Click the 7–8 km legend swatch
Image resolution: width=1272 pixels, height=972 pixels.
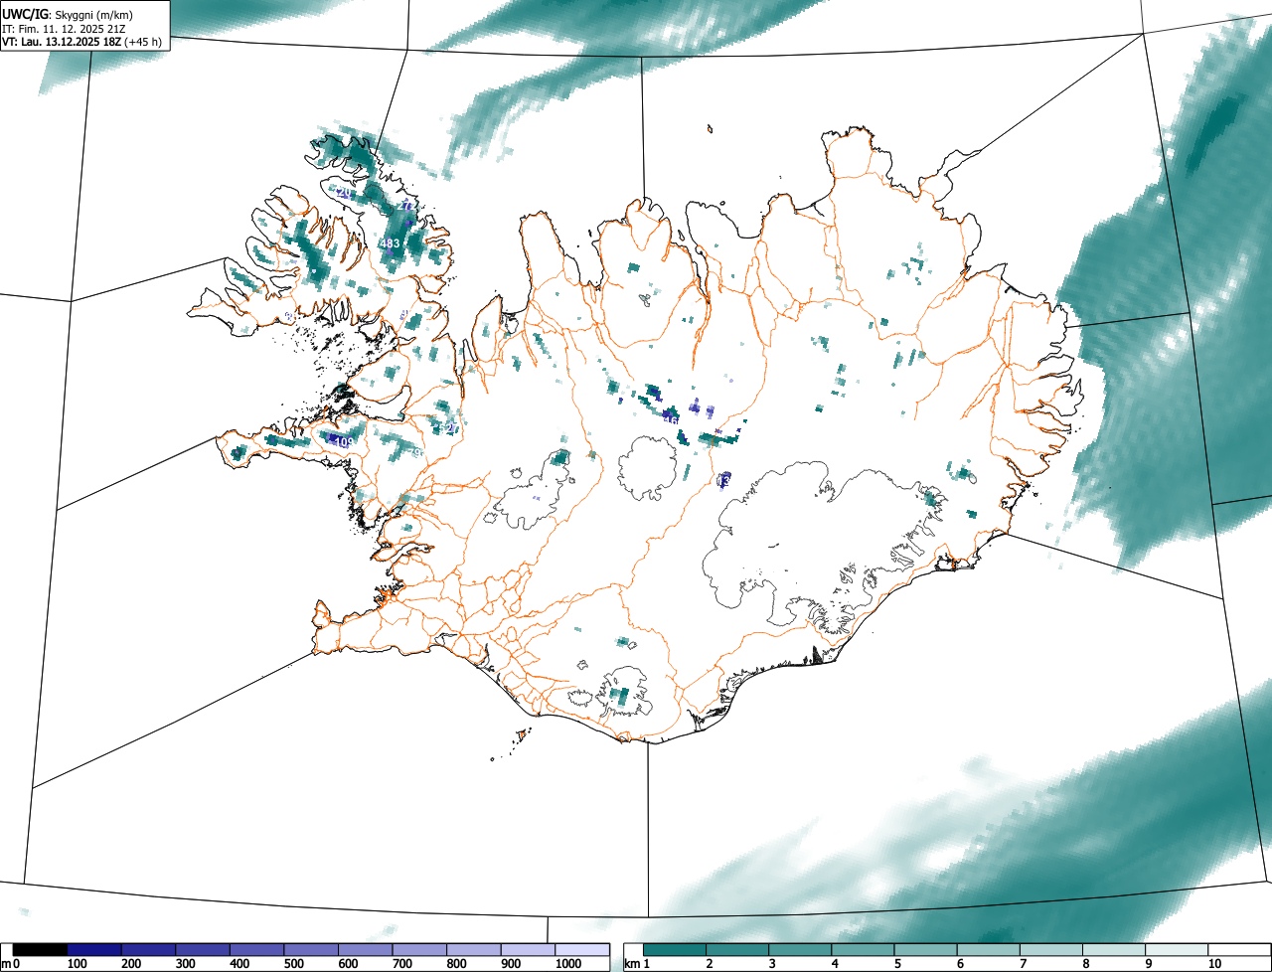1051,949
